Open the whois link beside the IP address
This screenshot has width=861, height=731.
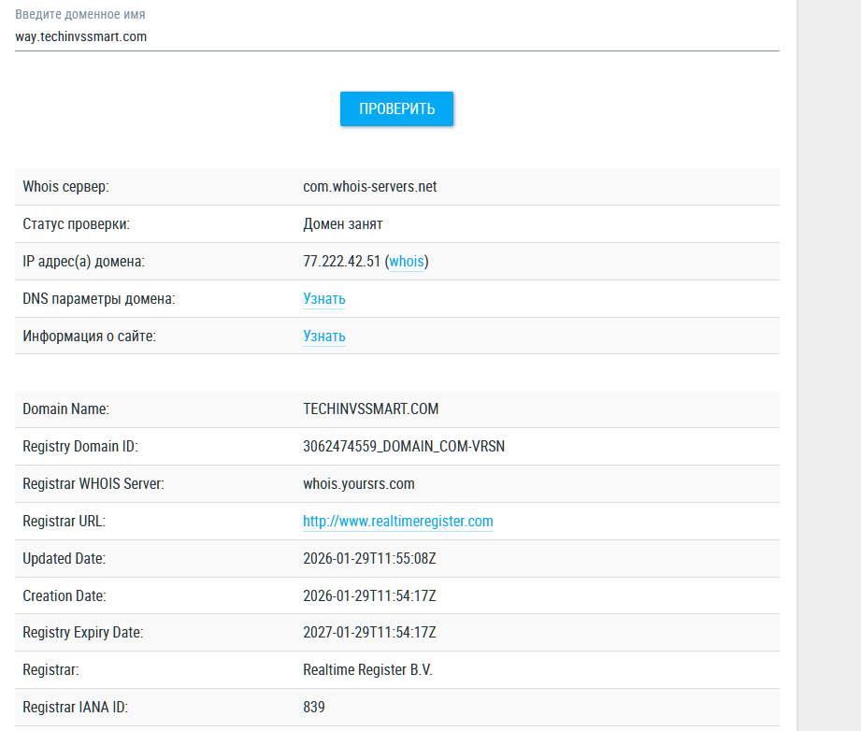pyautogui.click(x=406, y=262)
